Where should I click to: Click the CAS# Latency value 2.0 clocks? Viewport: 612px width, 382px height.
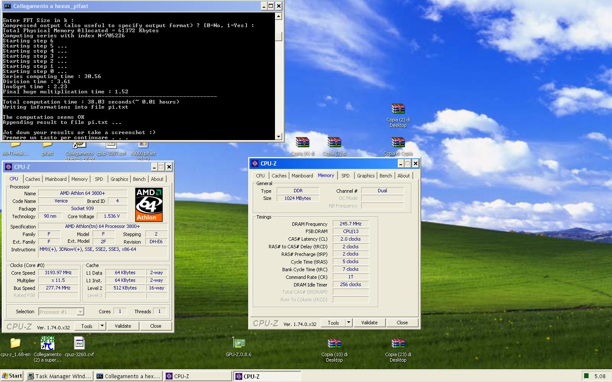[351, 239]
